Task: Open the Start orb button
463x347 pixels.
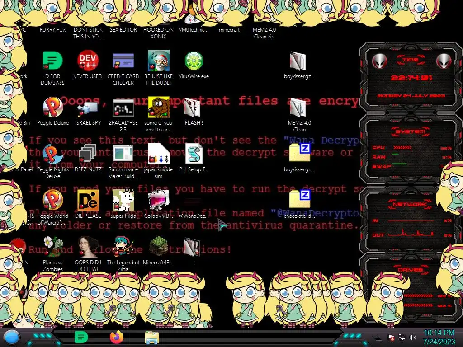Action: pyautogui.click(x=12, y=337)
